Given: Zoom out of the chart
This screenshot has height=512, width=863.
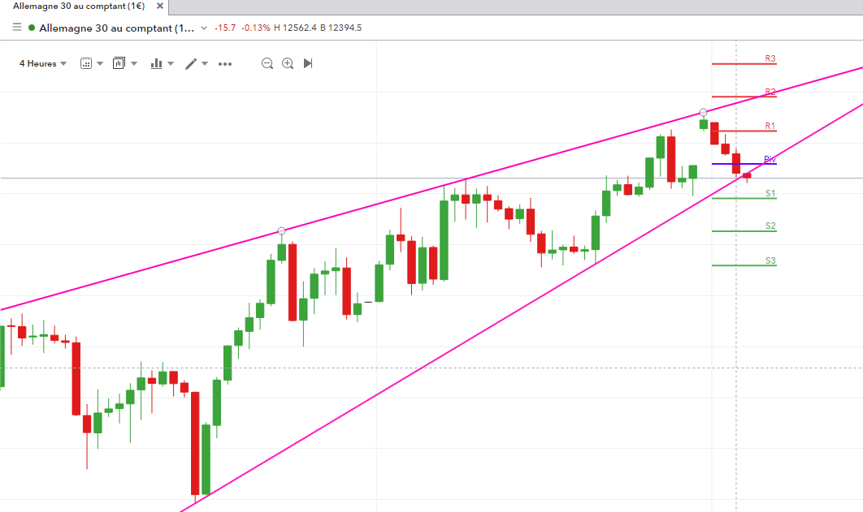Looking at the screenshot, I should click(x=267, y=63).
